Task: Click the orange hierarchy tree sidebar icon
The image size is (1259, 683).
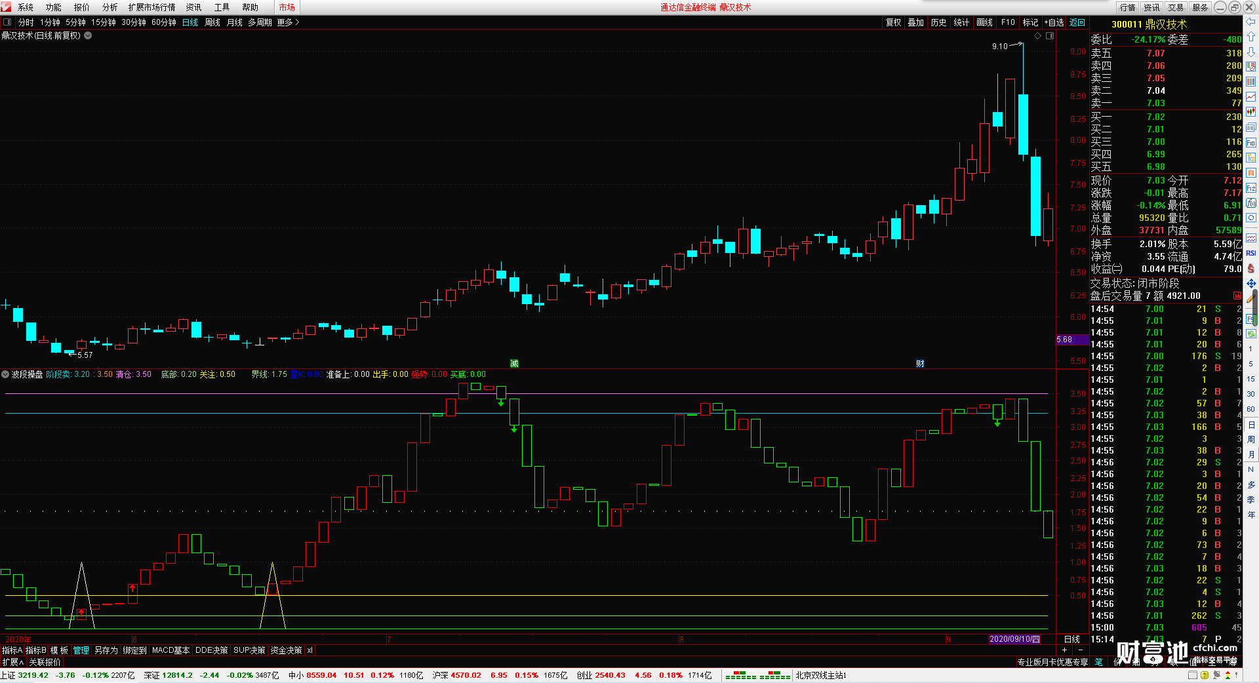Action: click(x=1251, y=157)
